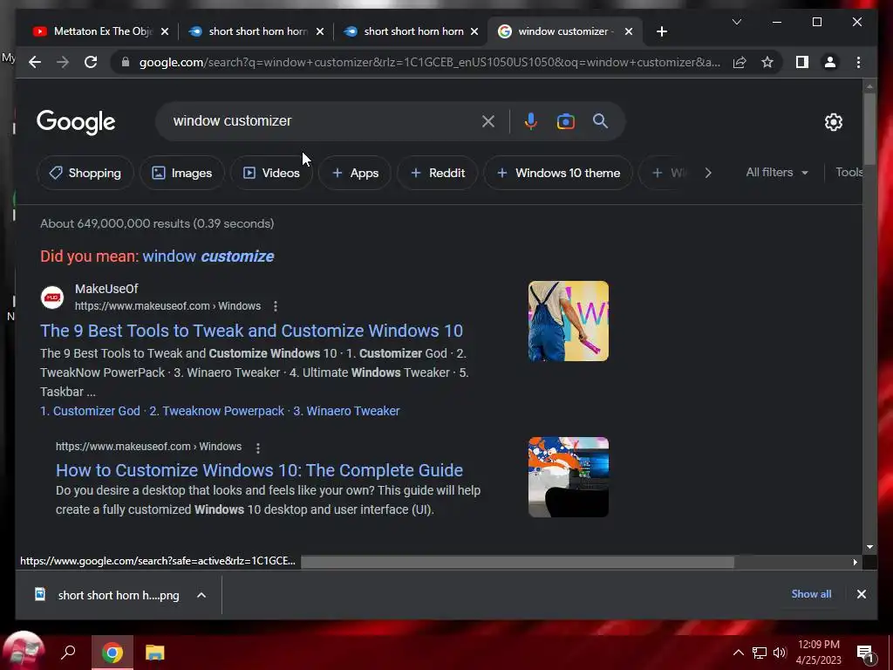View site info via padlock icon

pos(126,62)
